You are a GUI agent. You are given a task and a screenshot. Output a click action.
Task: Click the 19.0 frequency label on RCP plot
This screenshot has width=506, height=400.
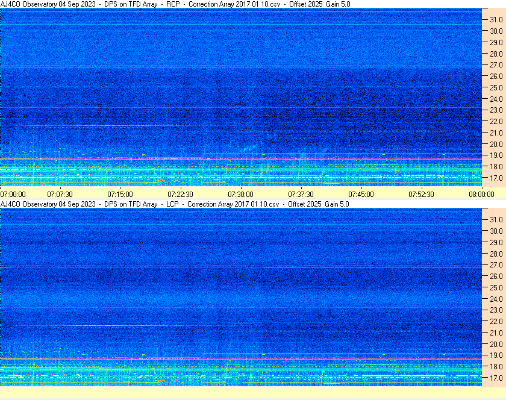(496, 155)
